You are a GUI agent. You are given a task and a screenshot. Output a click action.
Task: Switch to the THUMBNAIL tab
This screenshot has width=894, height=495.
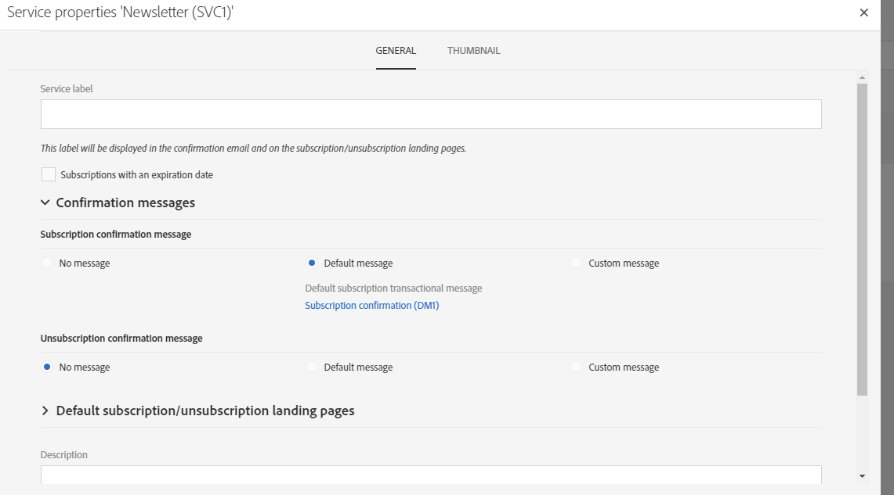(473, 51)
